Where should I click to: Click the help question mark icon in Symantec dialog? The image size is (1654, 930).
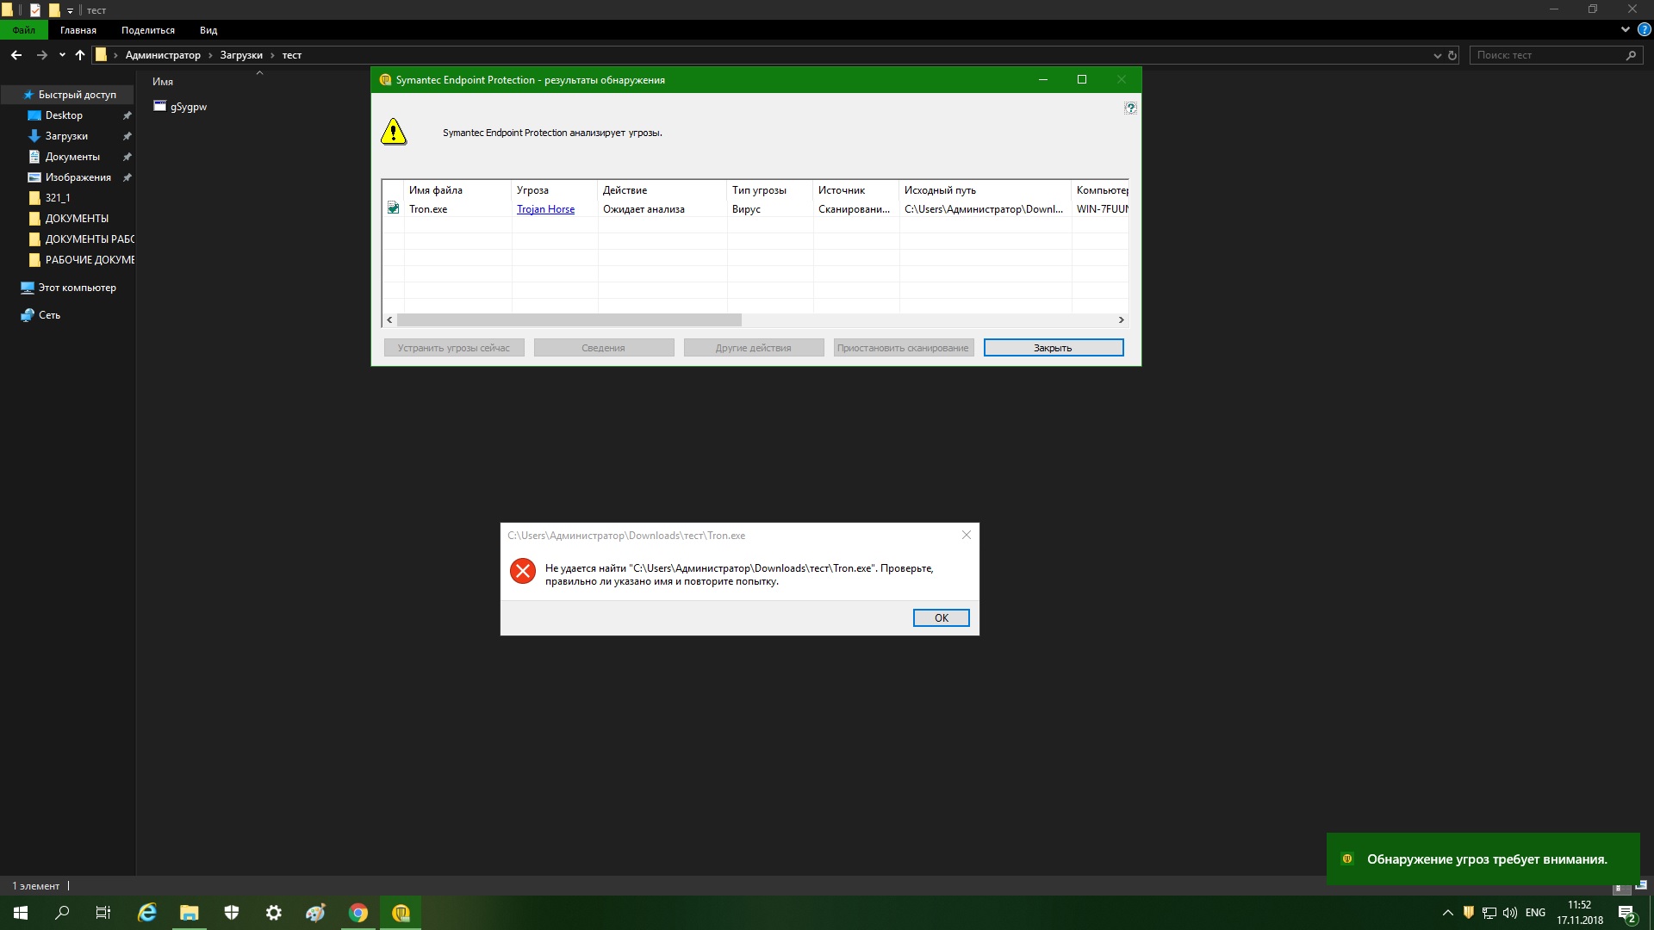point(1130,108)
